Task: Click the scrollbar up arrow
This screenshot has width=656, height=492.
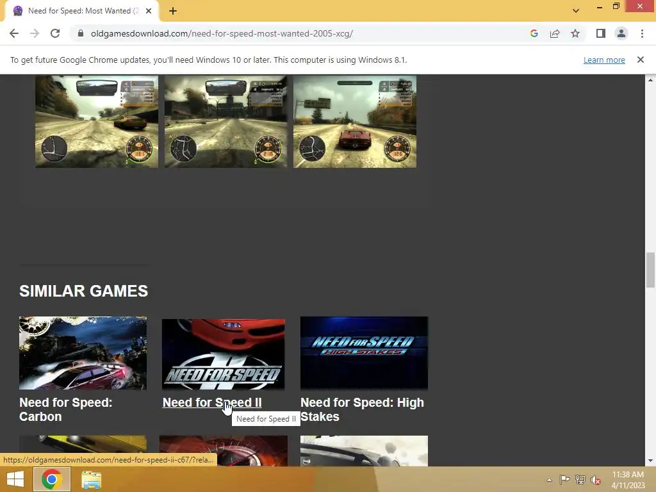Action: (x=650, y=79)
